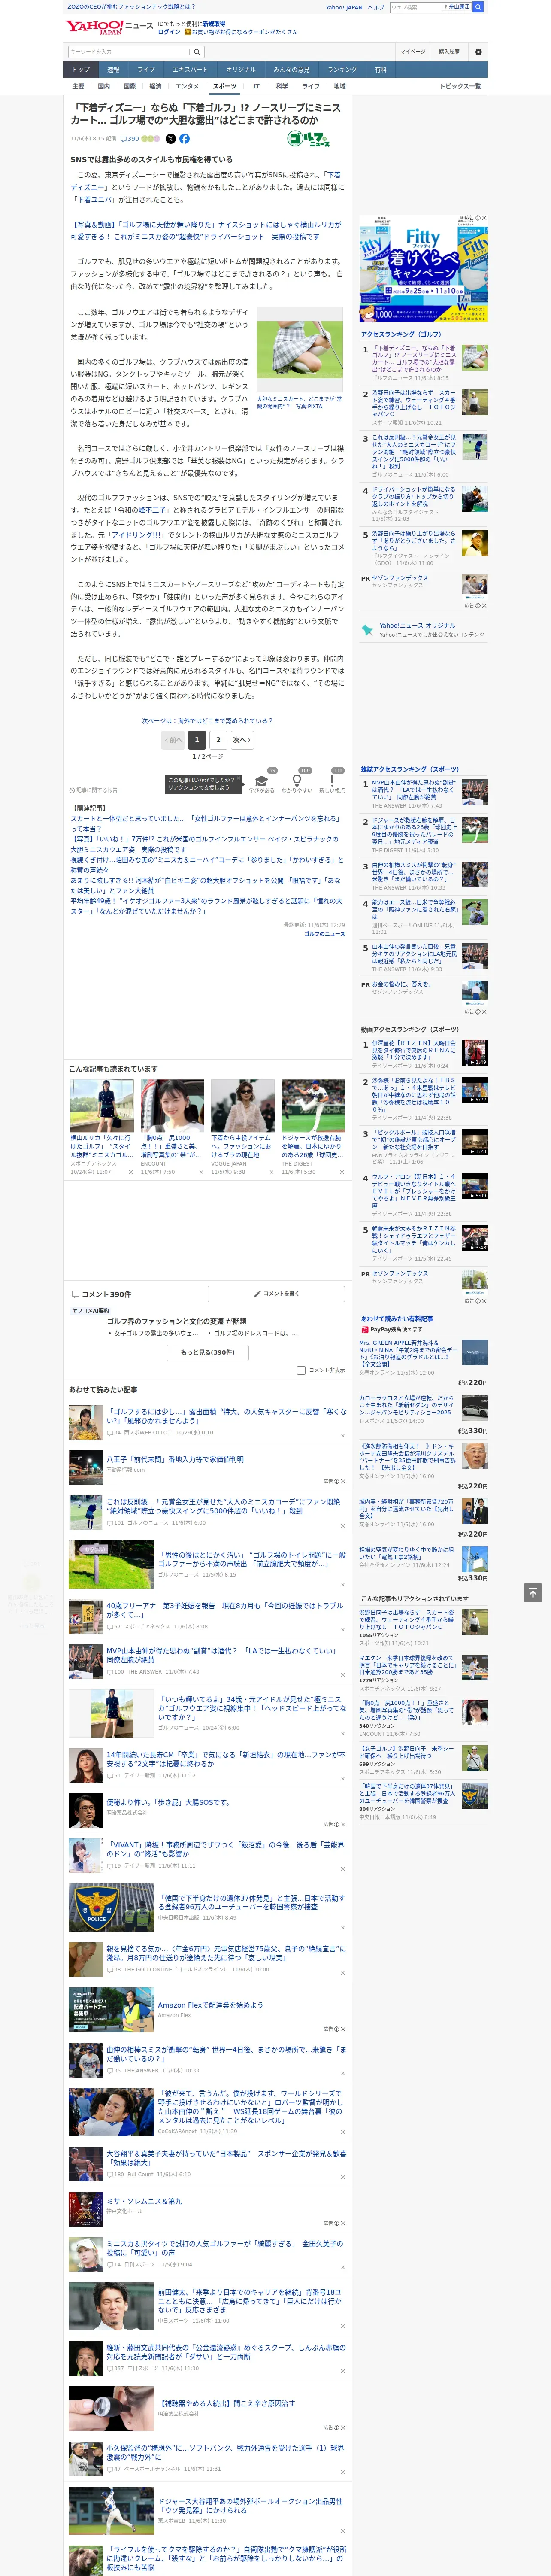
Task: Click the scroll-to-top arrow button
Action: click(x=533, y=1592)
